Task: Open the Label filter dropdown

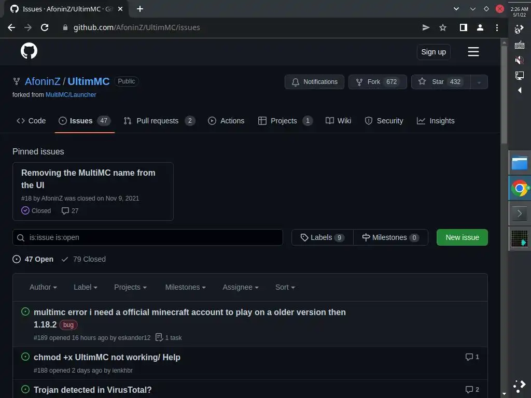Action: [x=86, y=287]
